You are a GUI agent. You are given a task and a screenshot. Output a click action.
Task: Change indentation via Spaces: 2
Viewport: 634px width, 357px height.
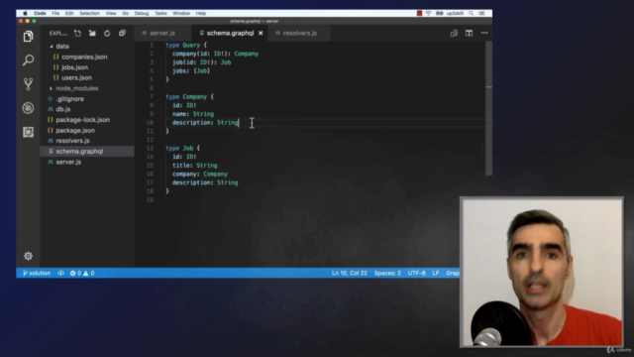pos(387,274)
